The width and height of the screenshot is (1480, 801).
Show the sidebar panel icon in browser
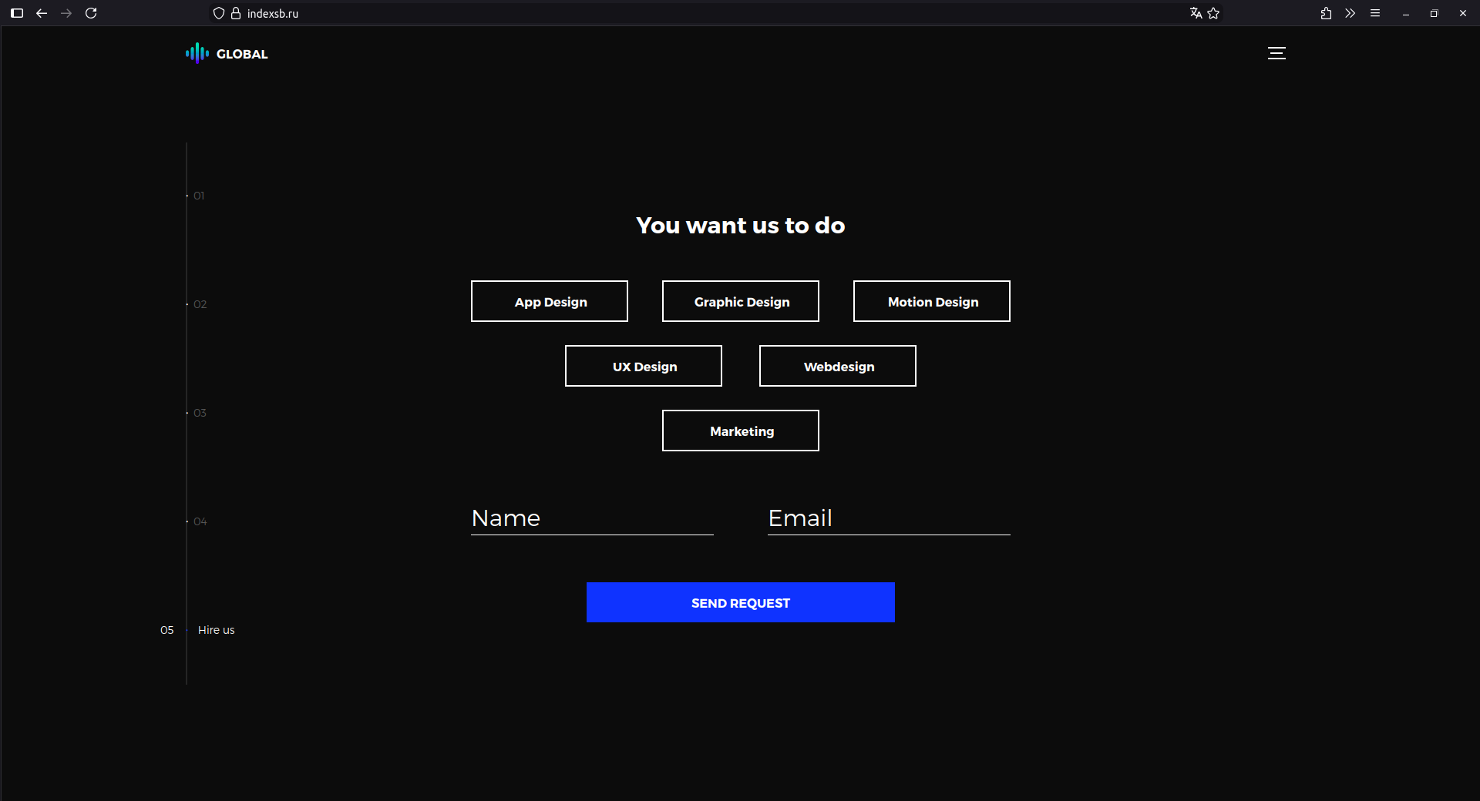17,13
